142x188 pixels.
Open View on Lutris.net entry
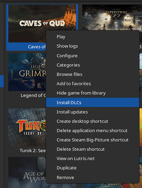pos(93,159)
